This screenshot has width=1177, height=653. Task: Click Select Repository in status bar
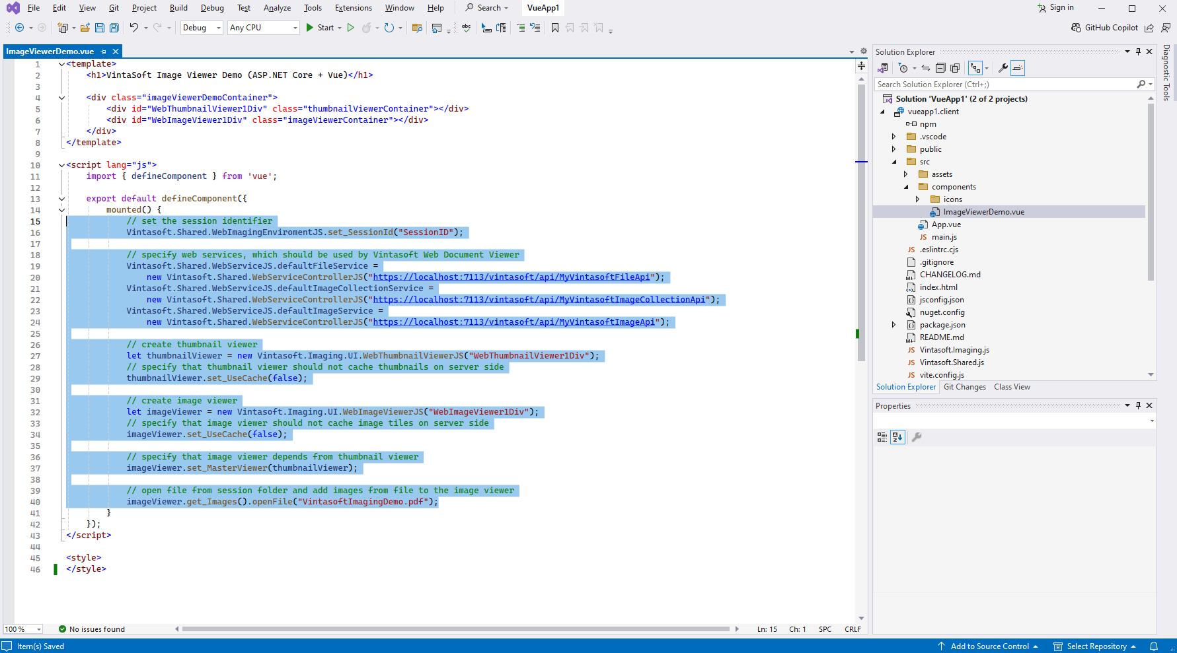(x=1094, y=646)
